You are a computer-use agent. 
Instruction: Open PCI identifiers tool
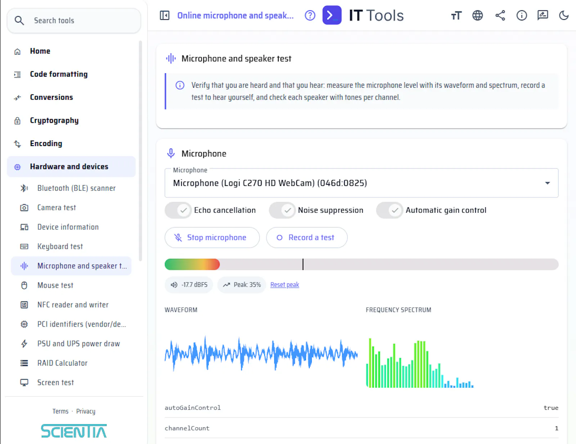[x=71, y=324]
